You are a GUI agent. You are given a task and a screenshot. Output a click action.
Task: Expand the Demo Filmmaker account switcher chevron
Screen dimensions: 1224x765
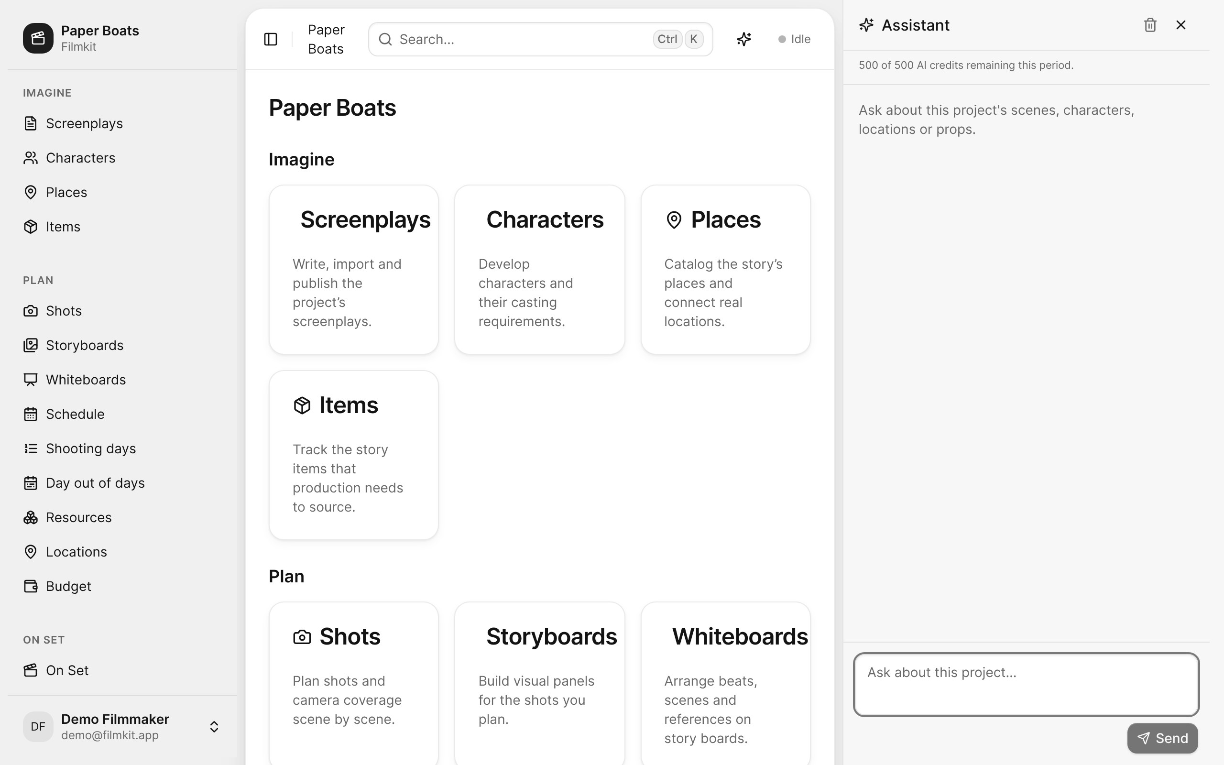coord(214,727)
